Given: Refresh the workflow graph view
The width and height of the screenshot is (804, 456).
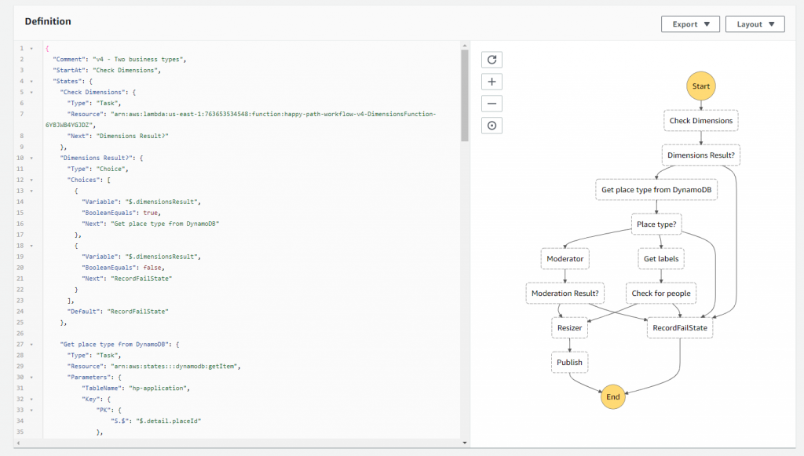Looking at the screenshot, I should [492, 59].
